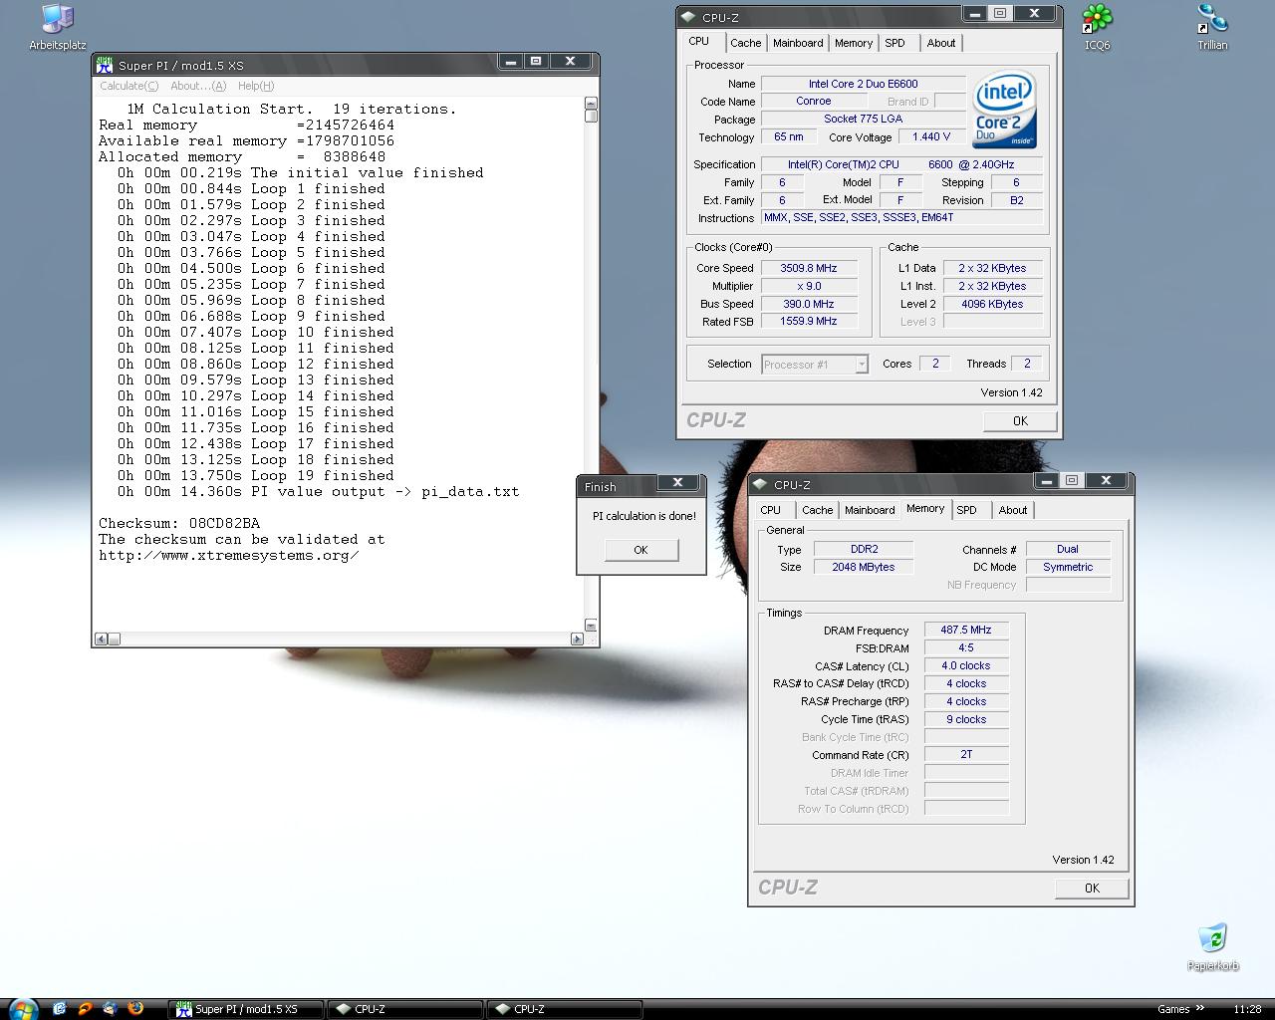This screenshot has height=1020, width=1275.
Task: Switch to Cache tab in top CPU-Z
Action: (745, 43)
